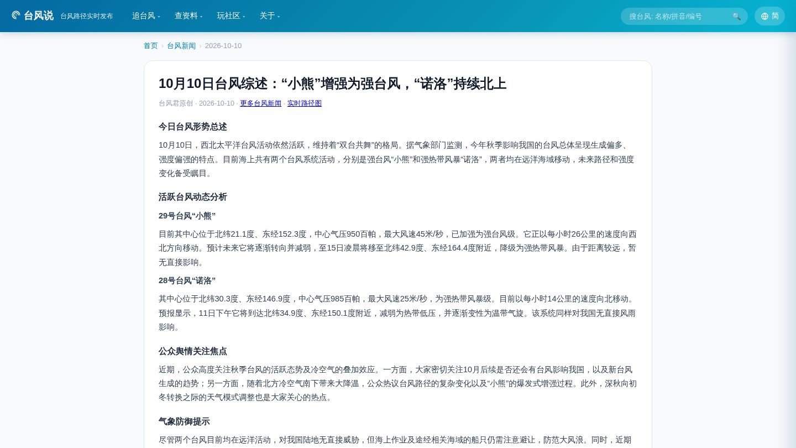Click the 活跃台风动态分析 heading
Viewport: 796px width, 448px height.
(193, 197)
